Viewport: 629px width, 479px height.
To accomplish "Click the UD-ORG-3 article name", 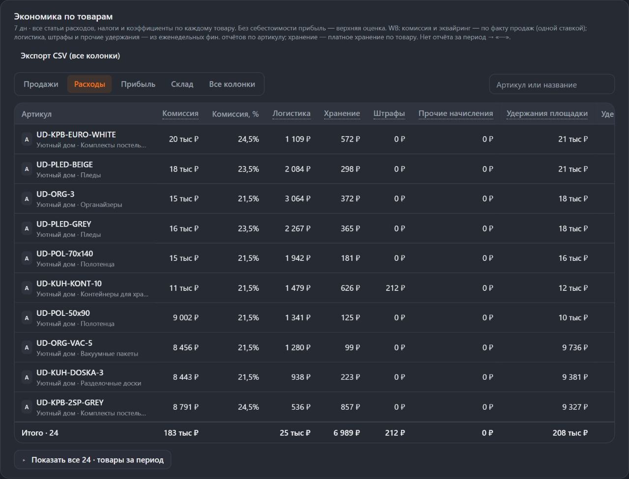I will pyautogui.click(x=56, y=194).
